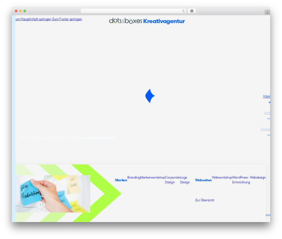This screenshot has height=239, width=282.
Task: Open the WordPress-Entwicklung menu entry
Action: [241, 180]
